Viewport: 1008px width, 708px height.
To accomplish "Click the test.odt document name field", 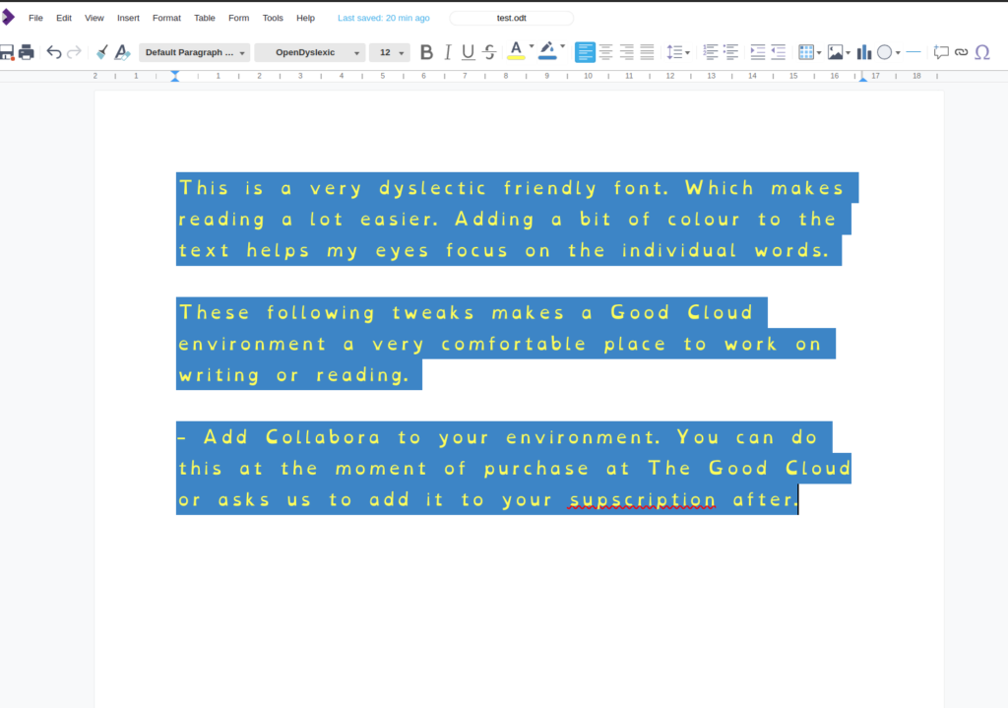I will [512, 18].
